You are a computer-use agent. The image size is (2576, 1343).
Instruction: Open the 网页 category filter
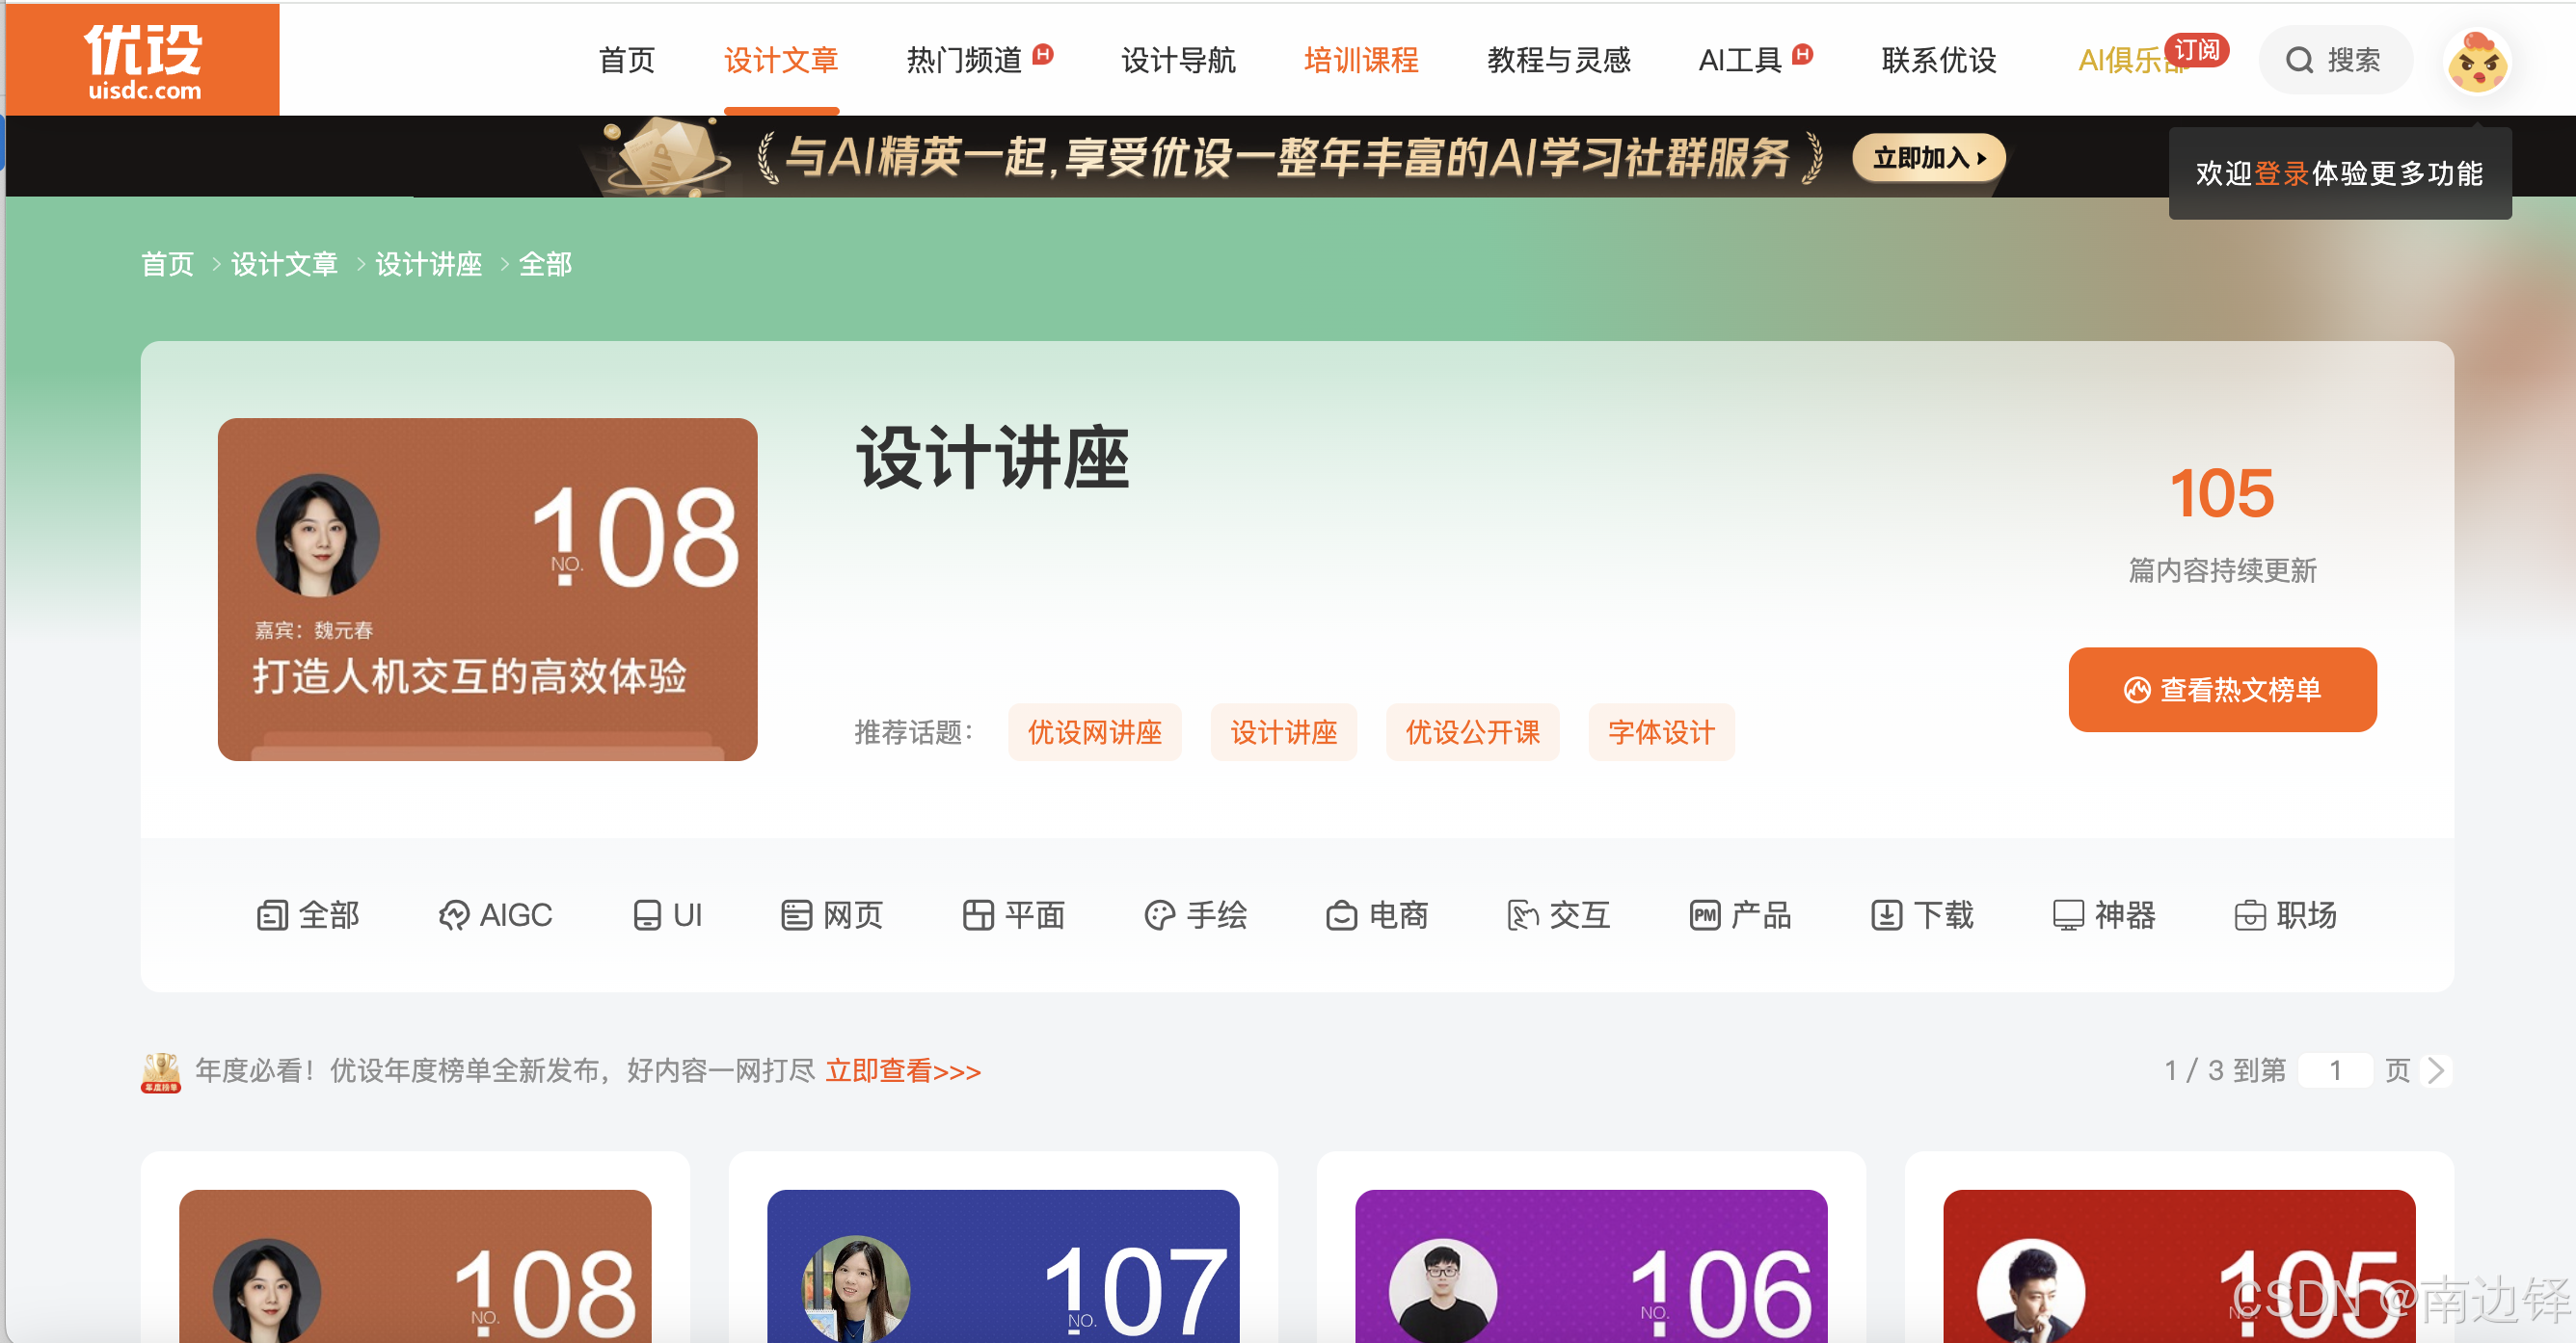pos(831,915)
